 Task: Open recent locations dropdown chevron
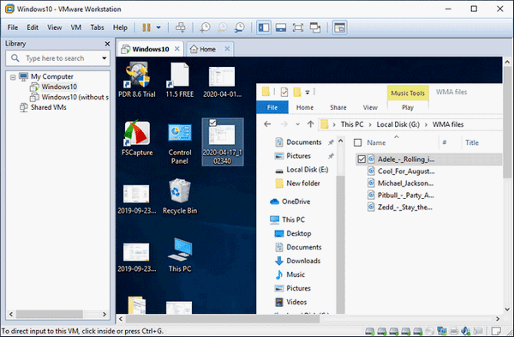[x=297, y=124]
